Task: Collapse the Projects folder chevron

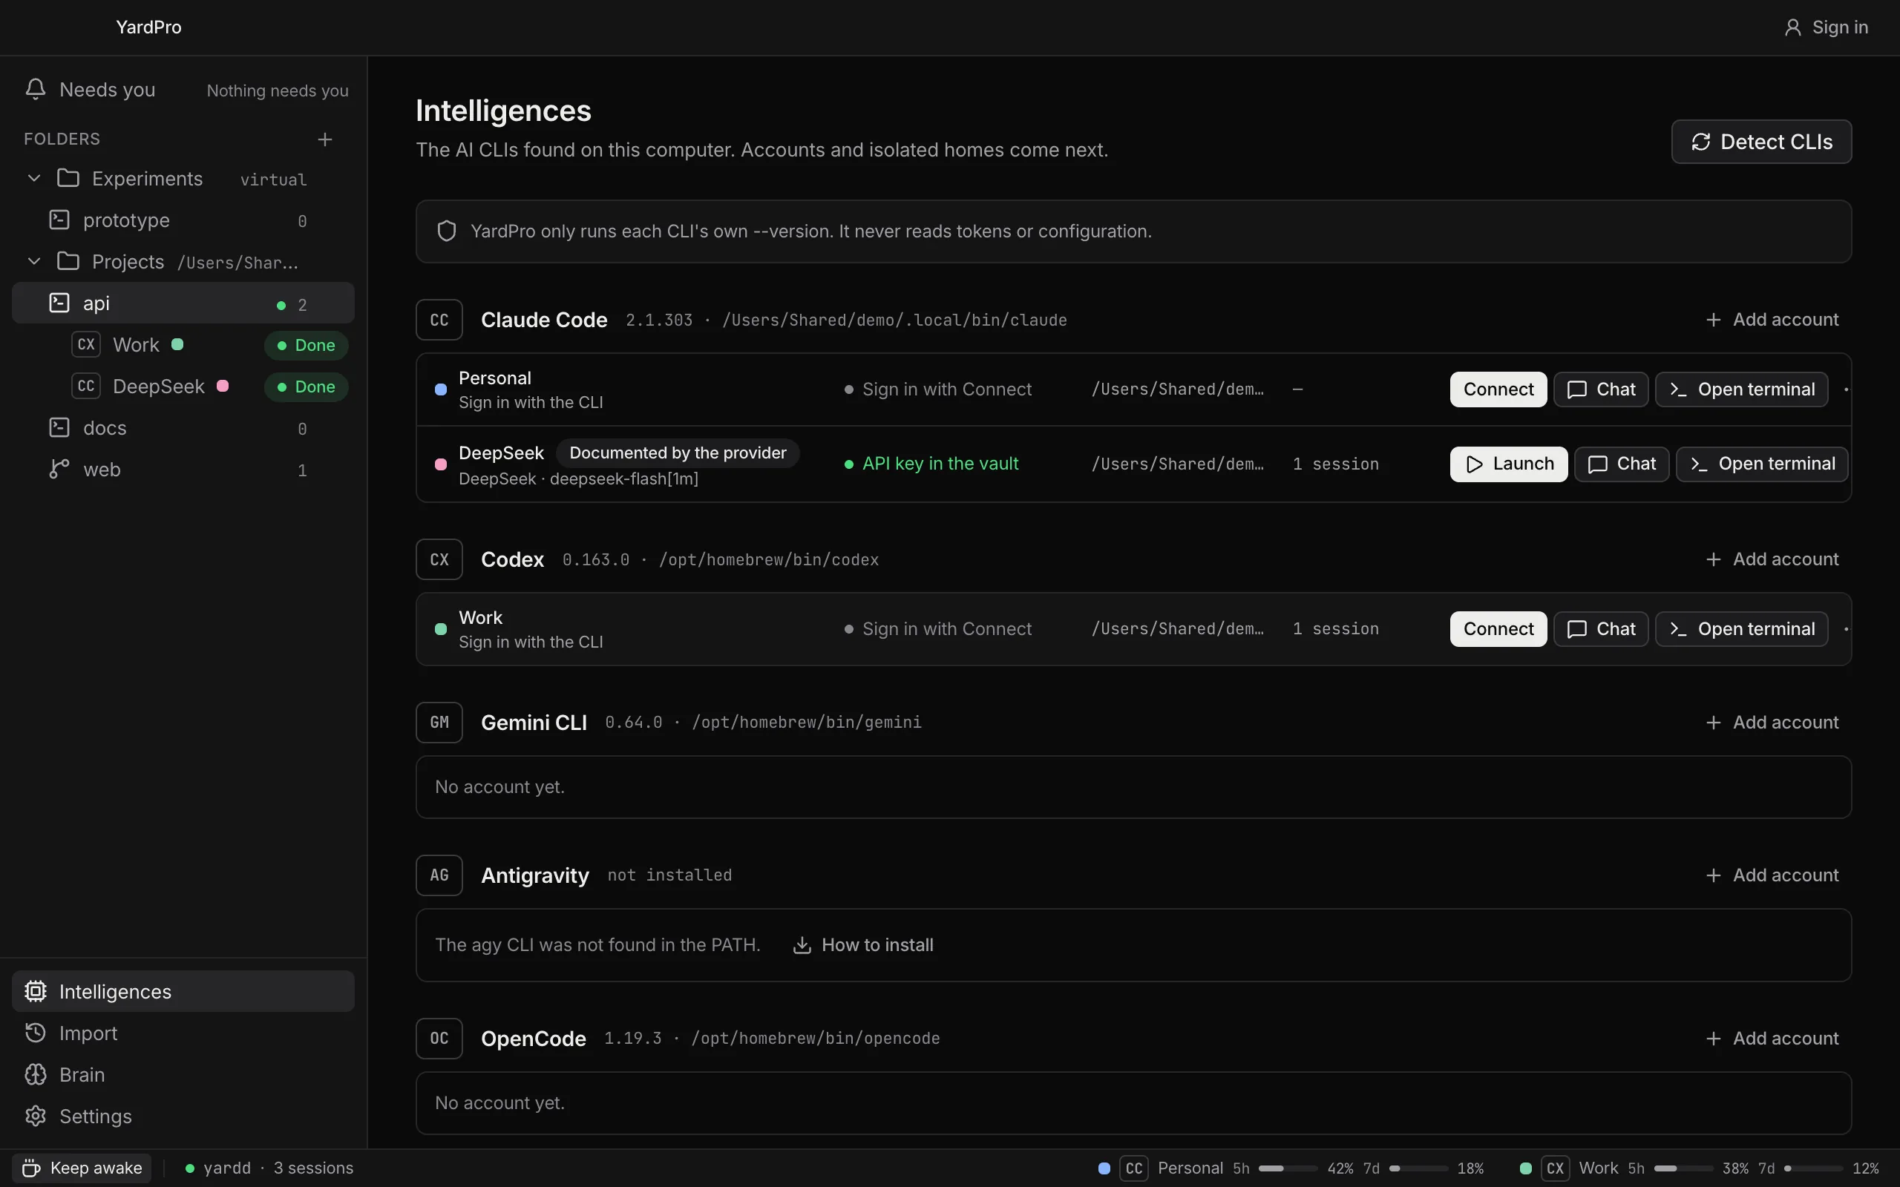Action: coord(33,261)
